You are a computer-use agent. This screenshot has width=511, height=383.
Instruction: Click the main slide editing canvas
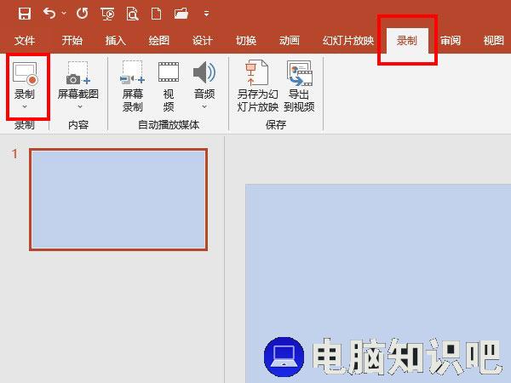tap(378, 283)
